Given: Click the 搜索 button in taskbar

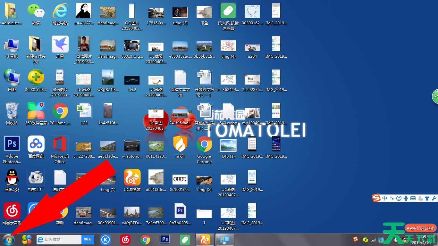Looking at the screenshot, I should tap(88, 239).
